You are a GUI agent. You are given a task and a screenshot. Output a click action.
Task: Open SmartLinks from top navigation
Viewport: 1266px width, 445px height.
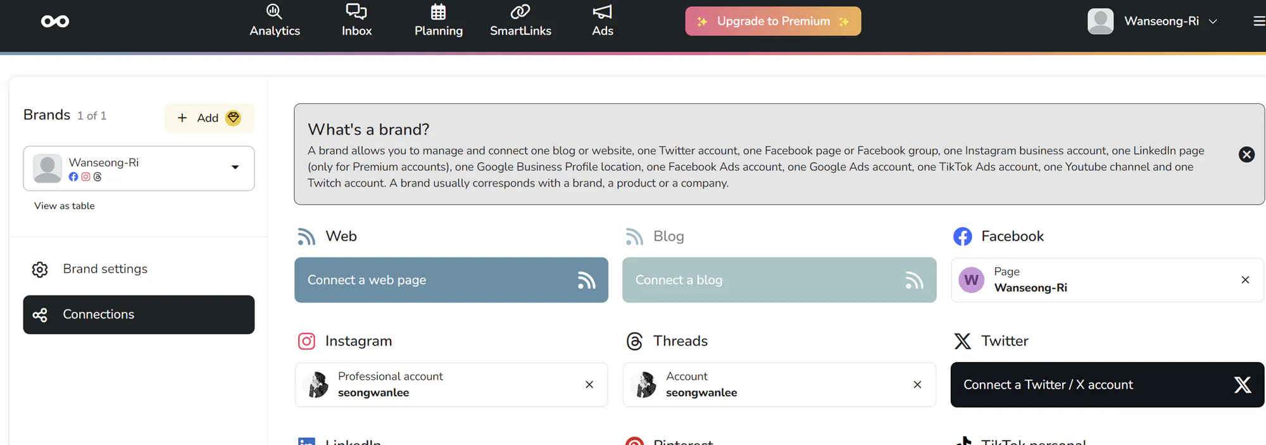coord(520,20)
